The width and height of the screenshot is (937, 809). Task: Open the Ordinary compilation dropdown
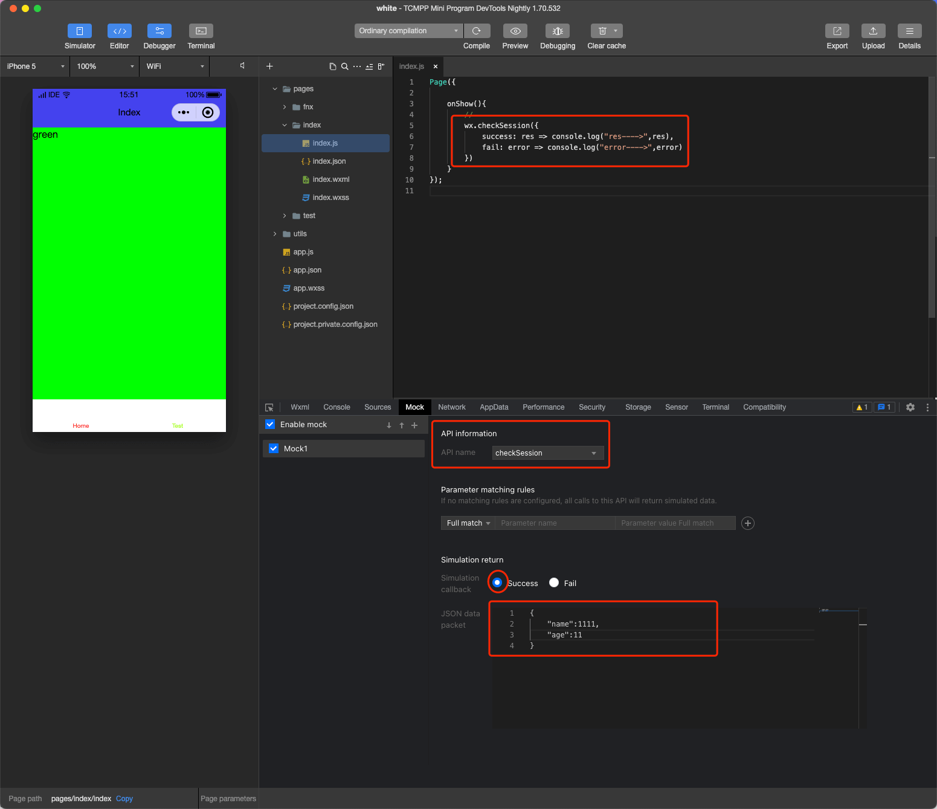coord(408,31)
